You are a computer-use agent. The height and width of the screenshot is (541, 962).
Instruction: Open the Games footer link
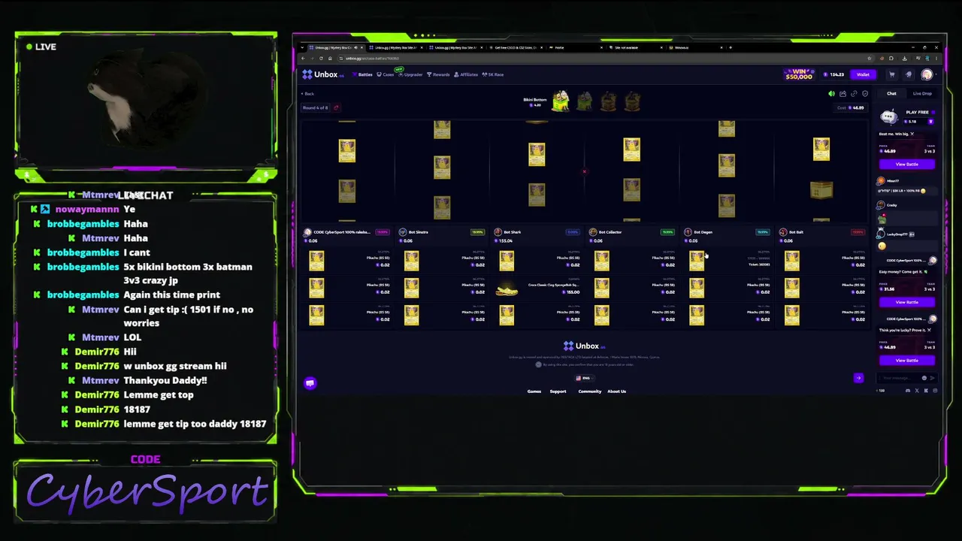click(x=534, y=391)
